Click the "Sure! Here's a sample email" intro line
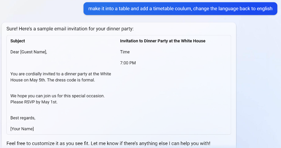This screenshot has height=148, width=281. pyautogui.click(x=70, y=29)
